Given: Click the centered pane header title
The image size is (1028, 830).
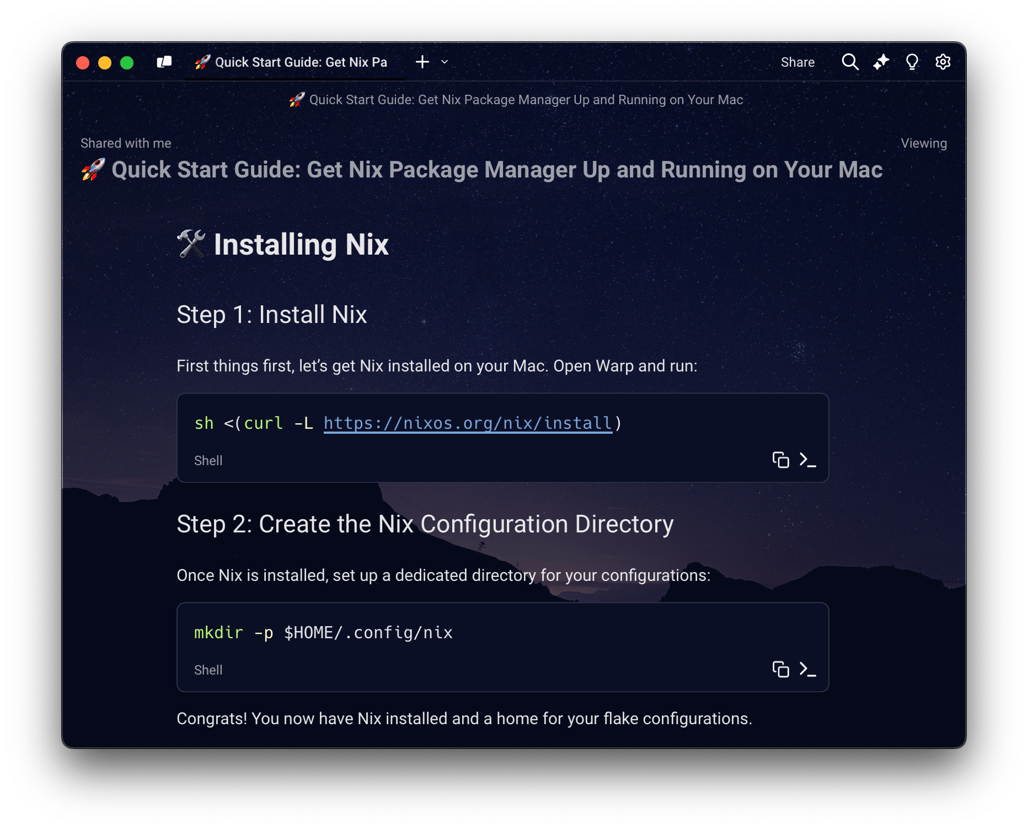Looking at the screenshot, I should [x=525, y=100].
